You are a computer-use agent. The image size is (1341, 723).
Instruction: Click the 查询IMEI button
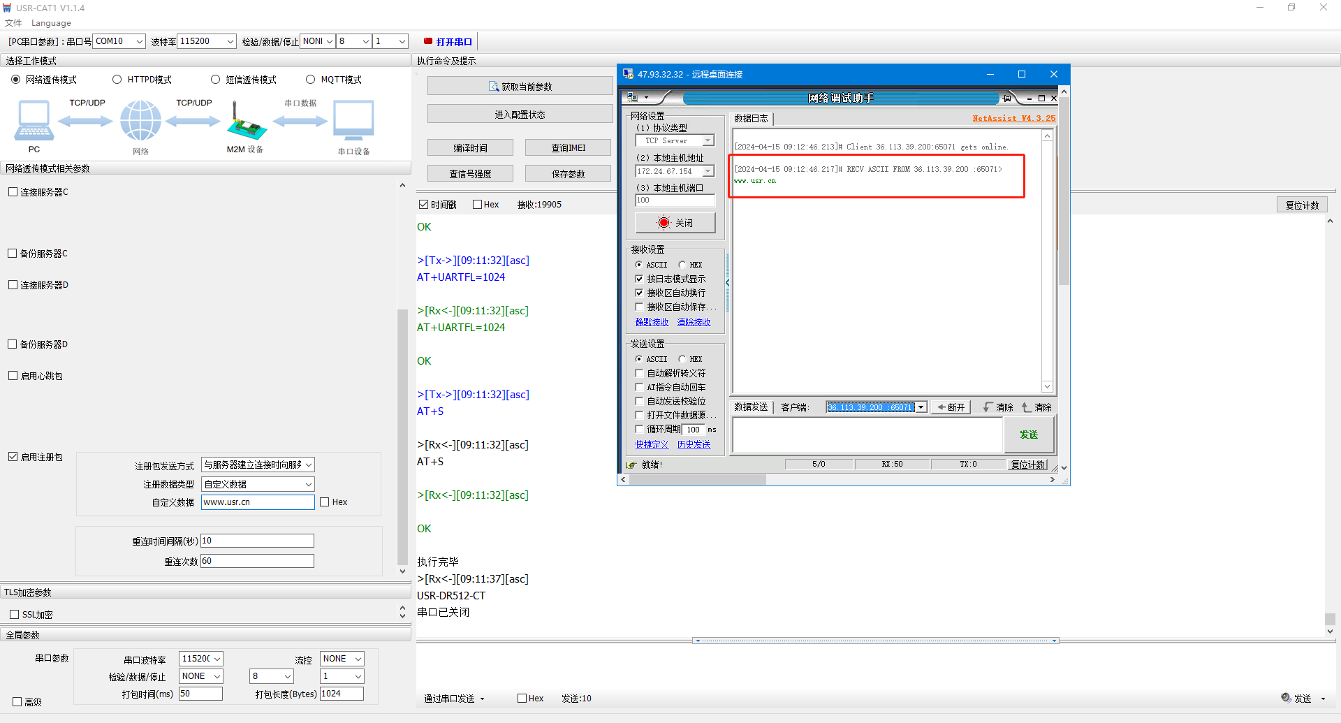pos(568,148)
